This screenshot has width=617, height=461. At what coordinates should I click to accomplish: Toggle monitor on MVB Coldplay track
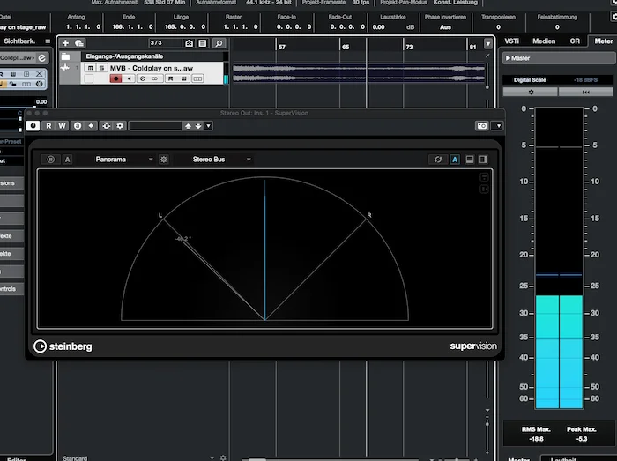tap(129, 78)
